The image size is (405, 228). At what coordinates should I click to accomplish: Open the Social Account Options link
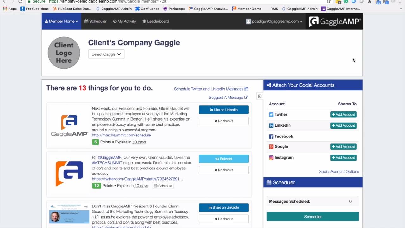click(339, 172)
